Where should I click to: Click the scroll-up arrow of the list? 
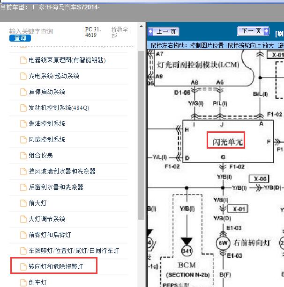coord(141,27)
